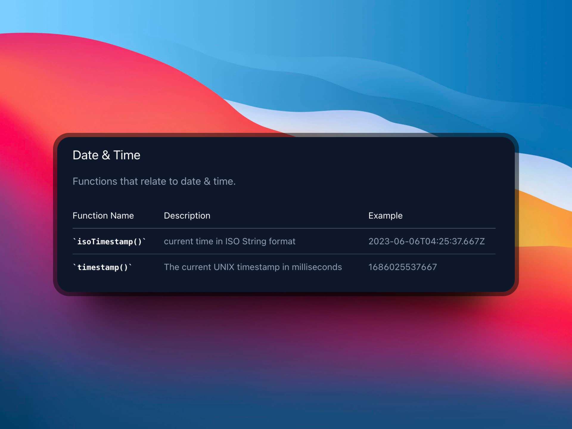Click 'The current UNIX timestamp in milliseconds' description
The width and height of the screenshot is (572, 429).
pos(253,267)
